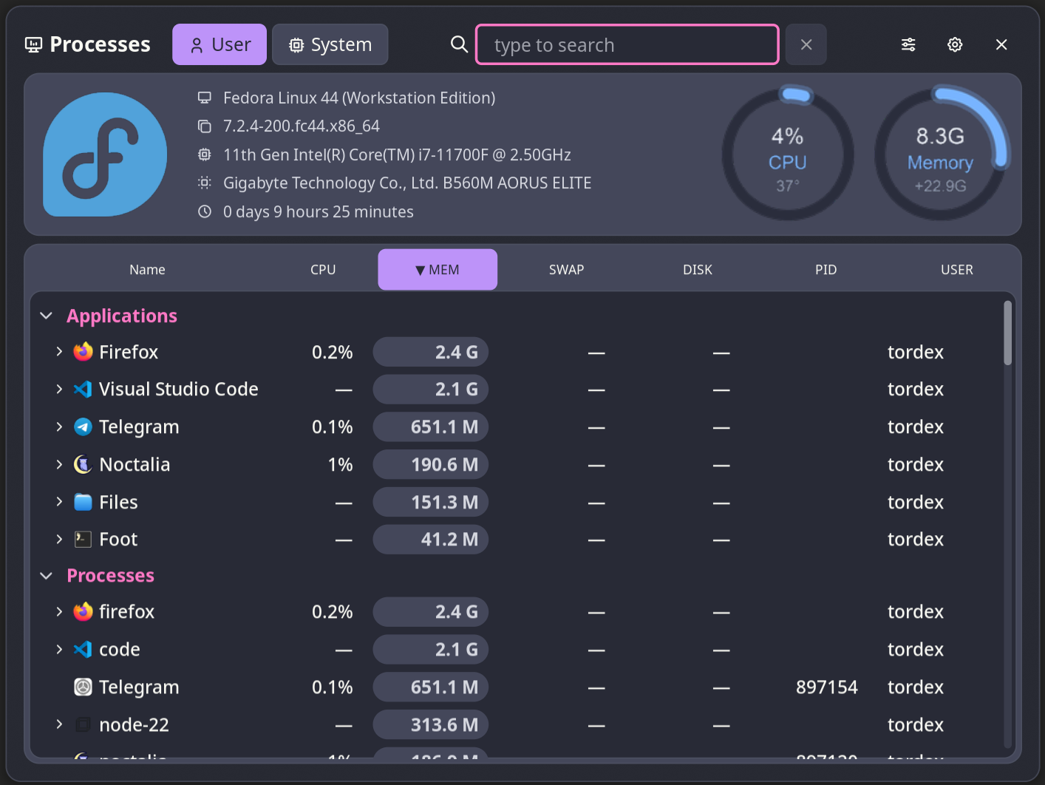Viewport: 1045px width, 785px height.
Task: Select Files 151.3 M memory value
Action: (431, 502)
